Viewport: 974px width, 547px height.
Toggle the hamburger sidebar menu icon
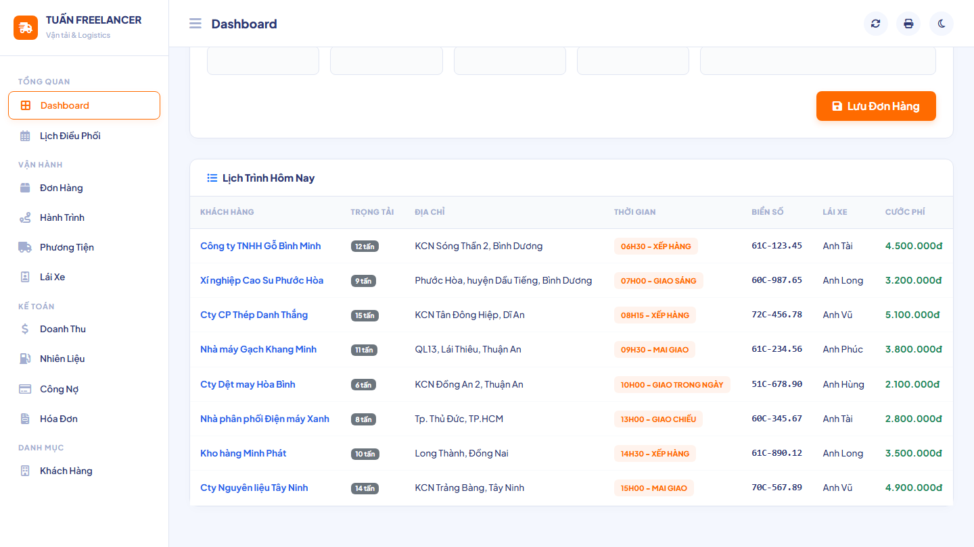(195, 24)
